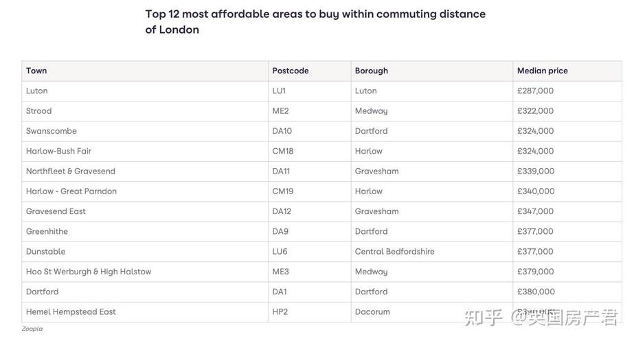
Task: Select the Strood town cell
Action: pyautogui.click(x=39, y=110)
